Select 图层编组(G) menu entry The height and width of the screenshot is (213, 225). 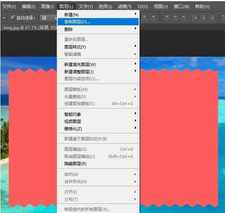pos(98,149)
